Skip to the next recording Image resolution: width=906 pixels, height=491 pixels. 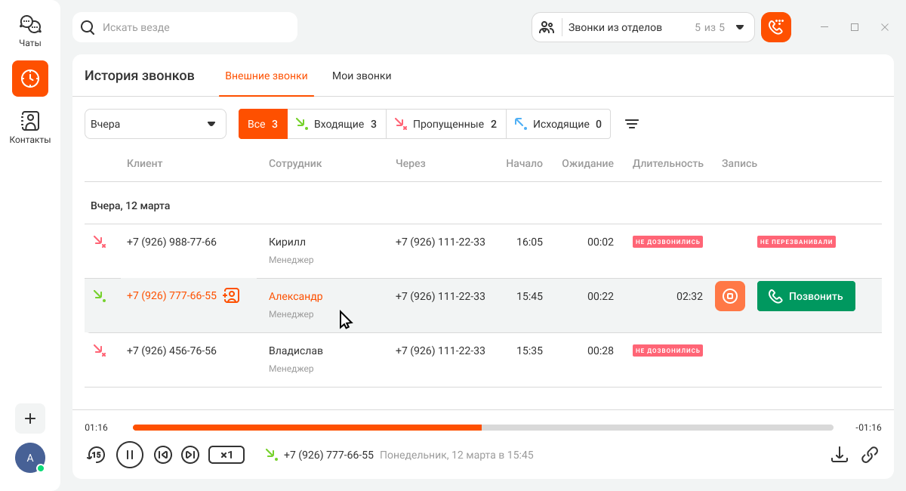(190, 454)
